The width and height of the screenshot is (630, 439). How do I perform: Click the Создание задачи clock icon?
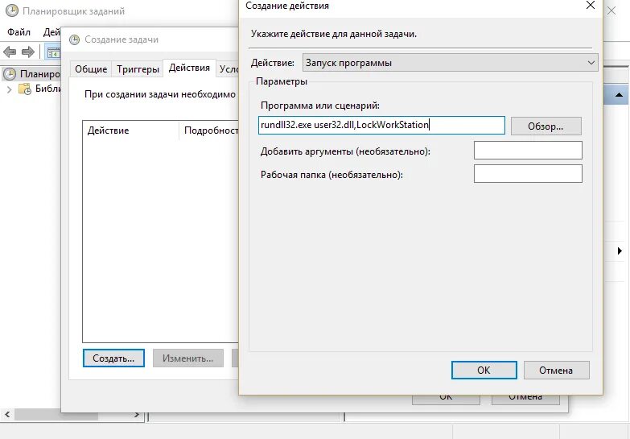(74, 39)
